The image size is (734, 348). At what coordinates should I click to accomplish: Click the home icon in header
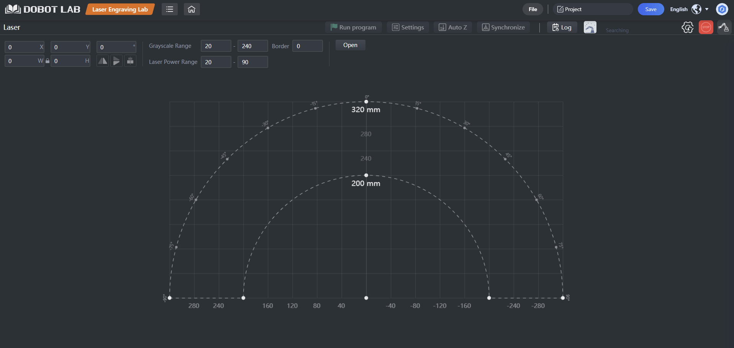point(192,9)
